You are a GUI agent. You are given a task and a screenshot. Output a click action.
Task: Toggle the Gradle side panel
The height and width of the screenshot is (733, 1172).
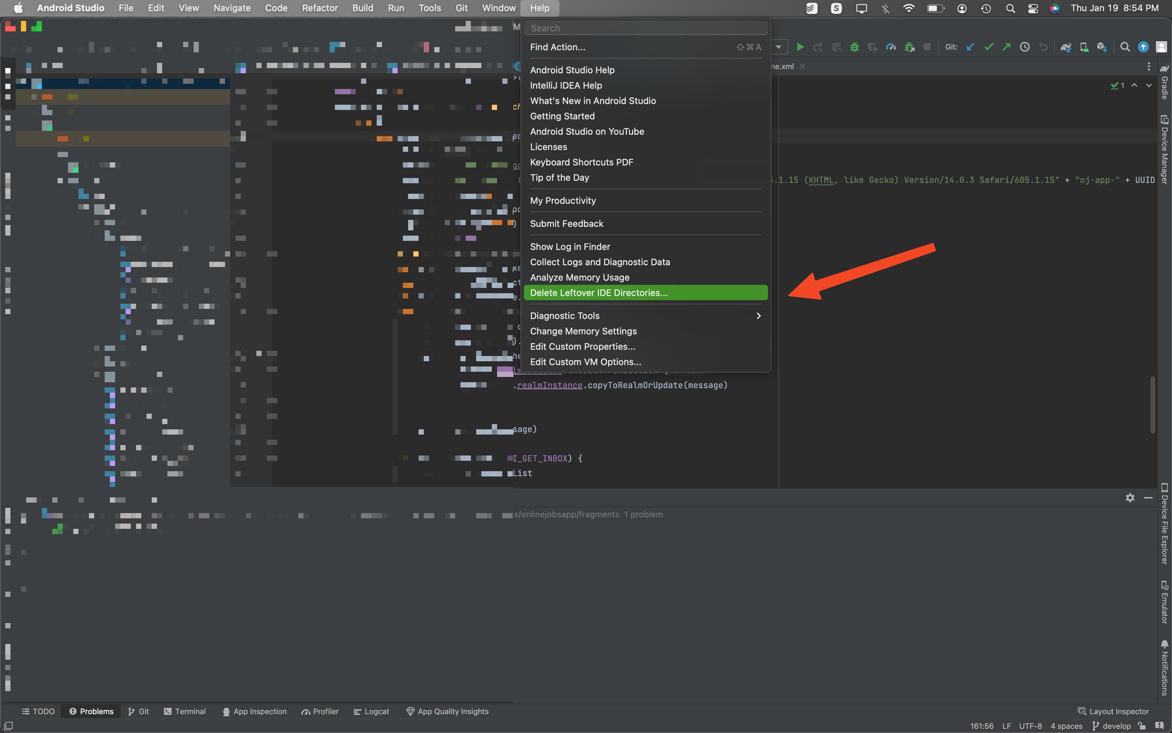[1164, 82]
